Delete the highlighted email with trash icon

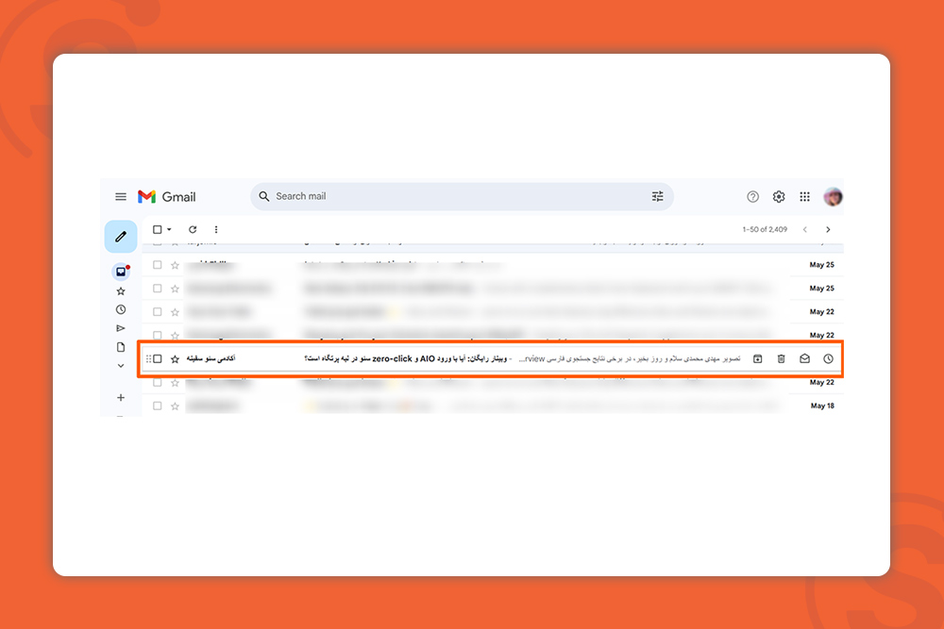(x=781, y=359)
